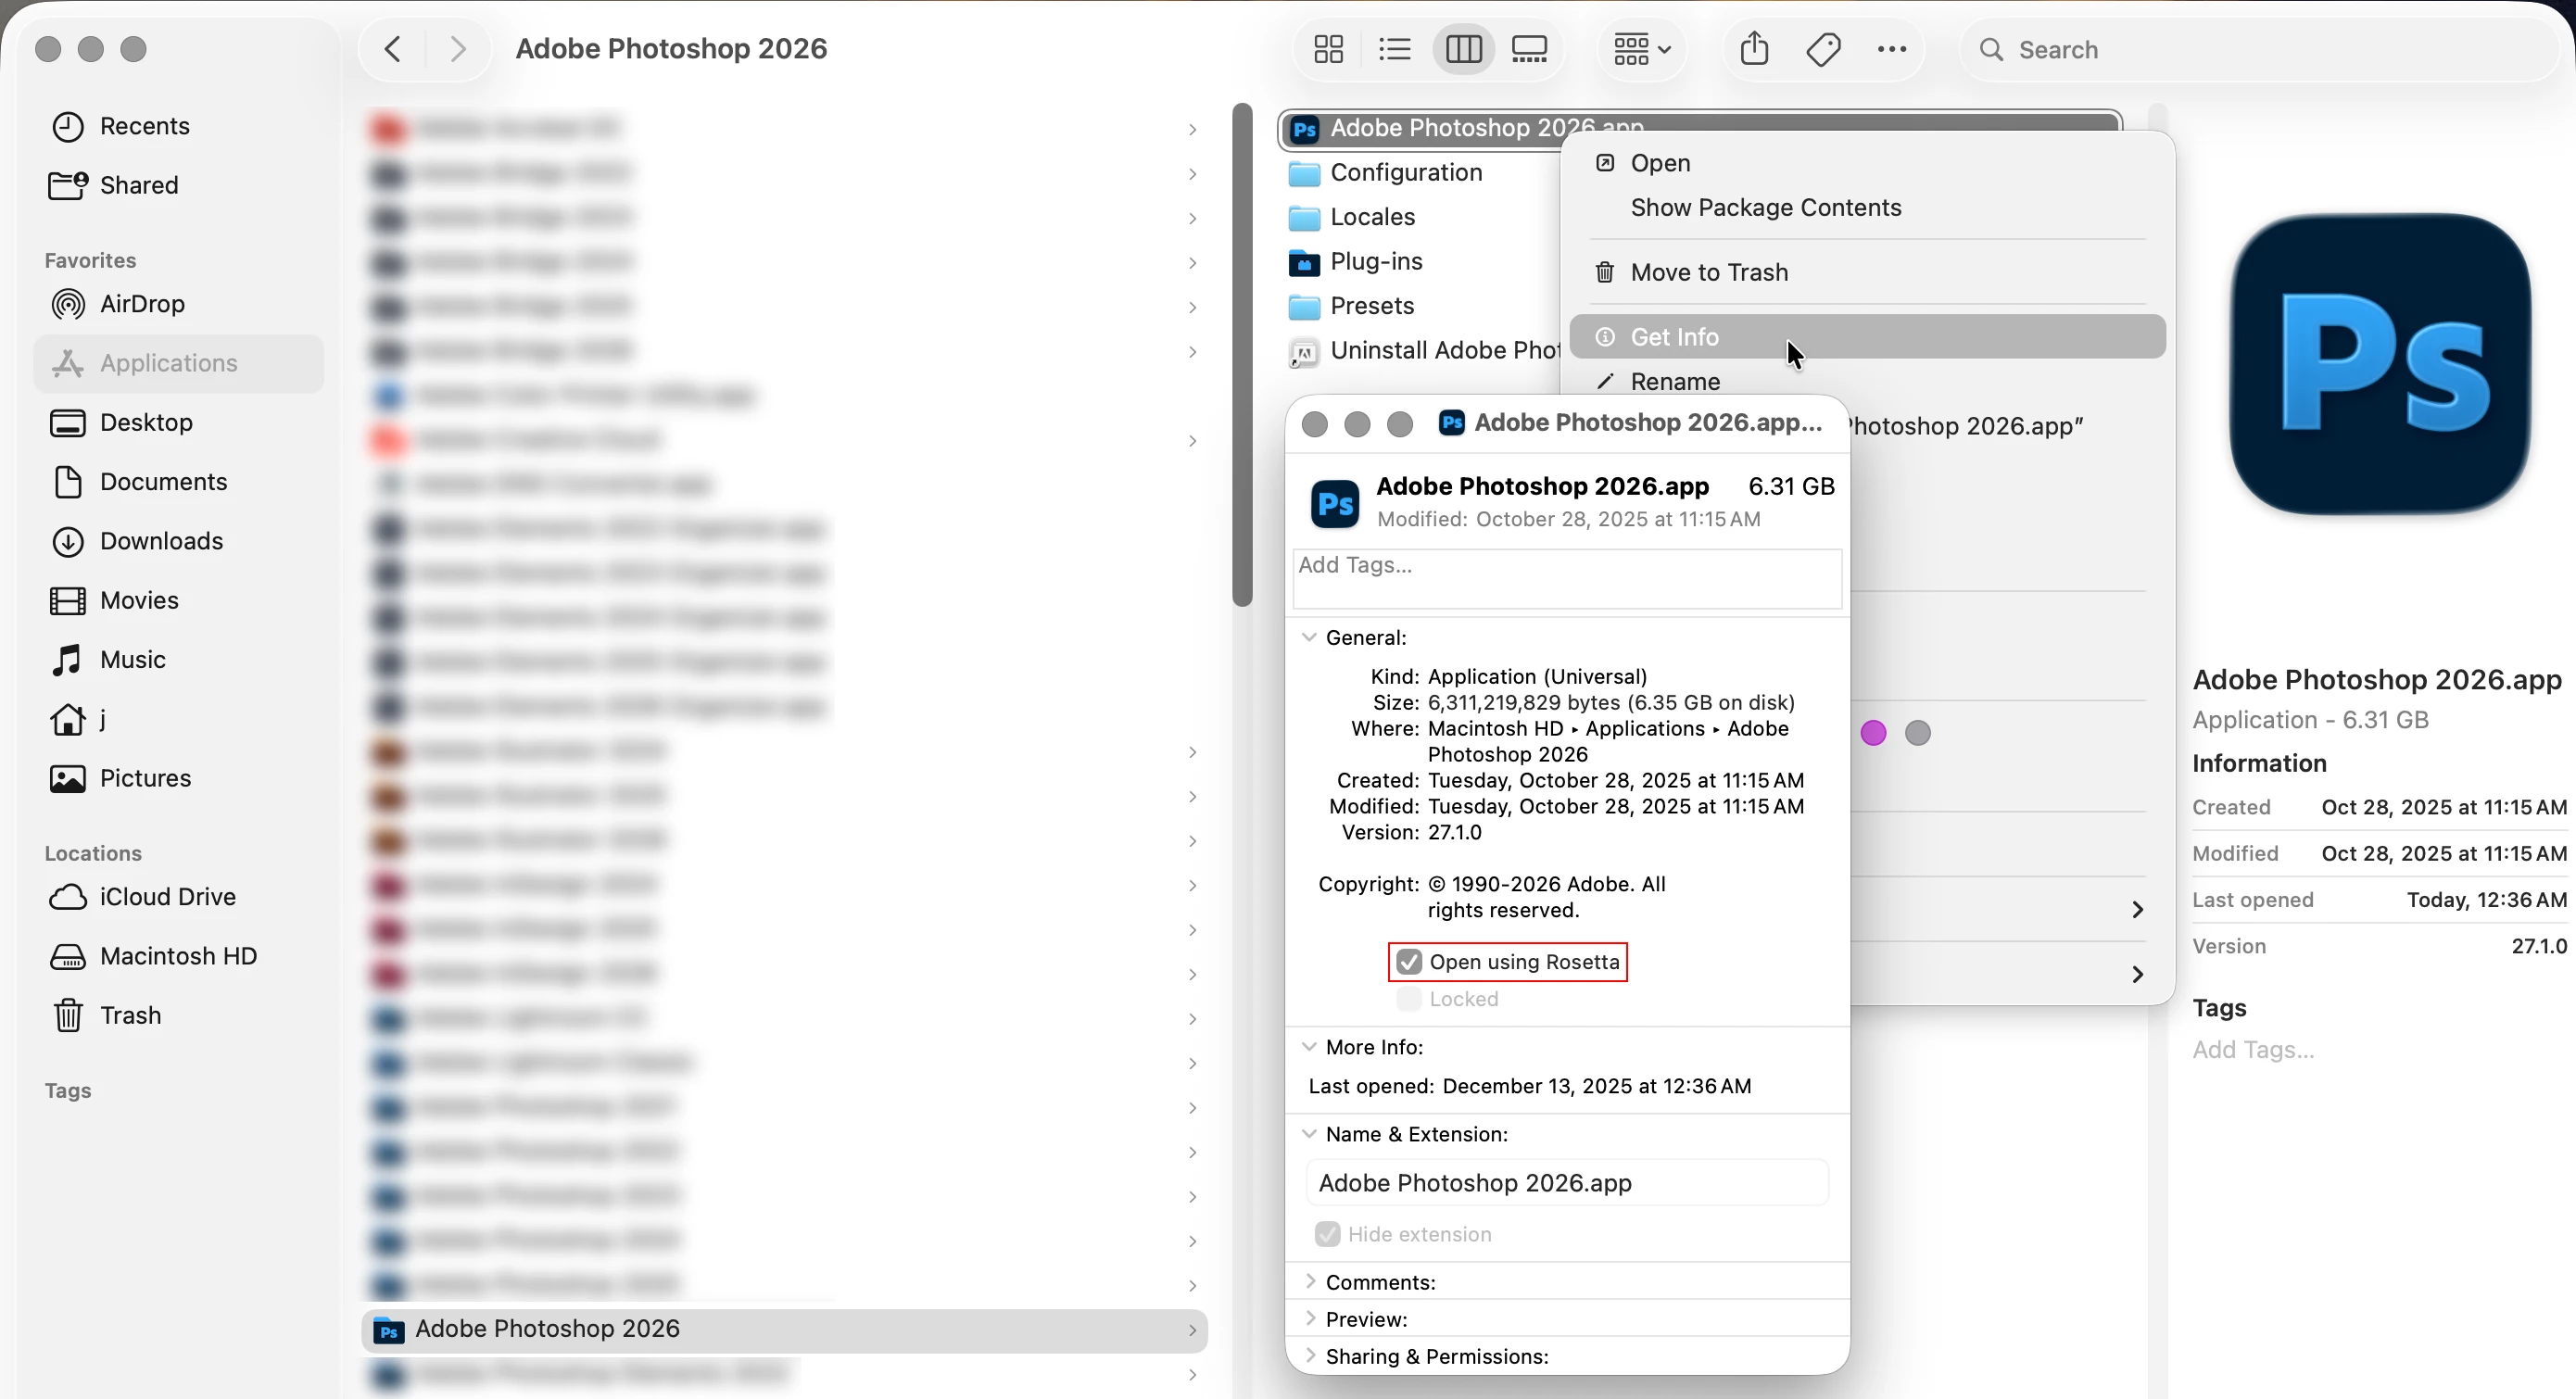Go forward with the forward arrow
The height and width of the screenshot is (1399, 2576).
point(457,49)
